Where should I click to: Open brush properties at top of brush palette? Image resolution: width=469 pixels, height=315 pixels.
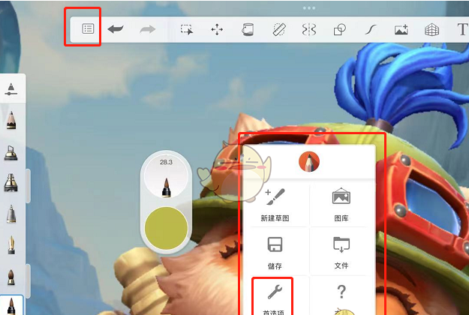(11, 90)
